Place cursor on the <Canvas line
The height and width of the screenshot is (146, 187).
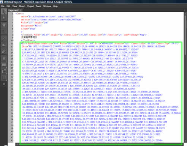coord(20,14)
